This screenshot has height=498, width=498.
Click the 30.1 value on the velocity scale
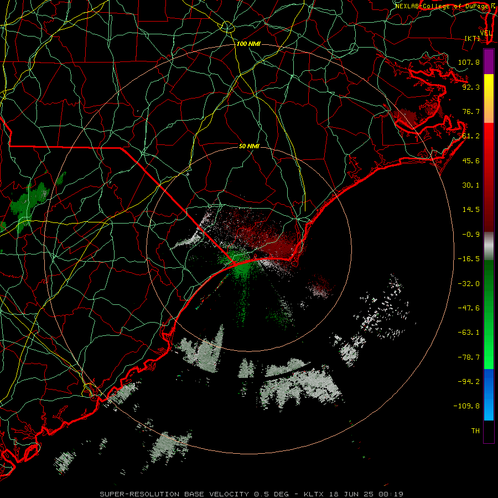click(x=471, y=185)
